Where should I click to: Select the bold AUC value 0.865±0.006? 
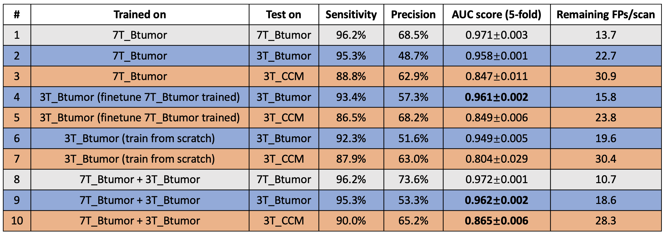click(496, 221)
